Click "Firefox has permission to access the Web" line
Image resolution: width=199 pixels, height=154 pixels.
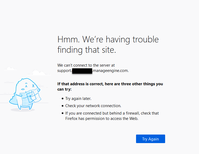[x=102, y=119]
